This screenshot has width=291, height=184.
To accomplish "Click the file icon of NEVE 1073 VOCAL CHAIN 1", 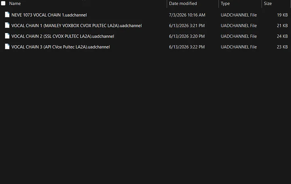I will pos(7,15).
